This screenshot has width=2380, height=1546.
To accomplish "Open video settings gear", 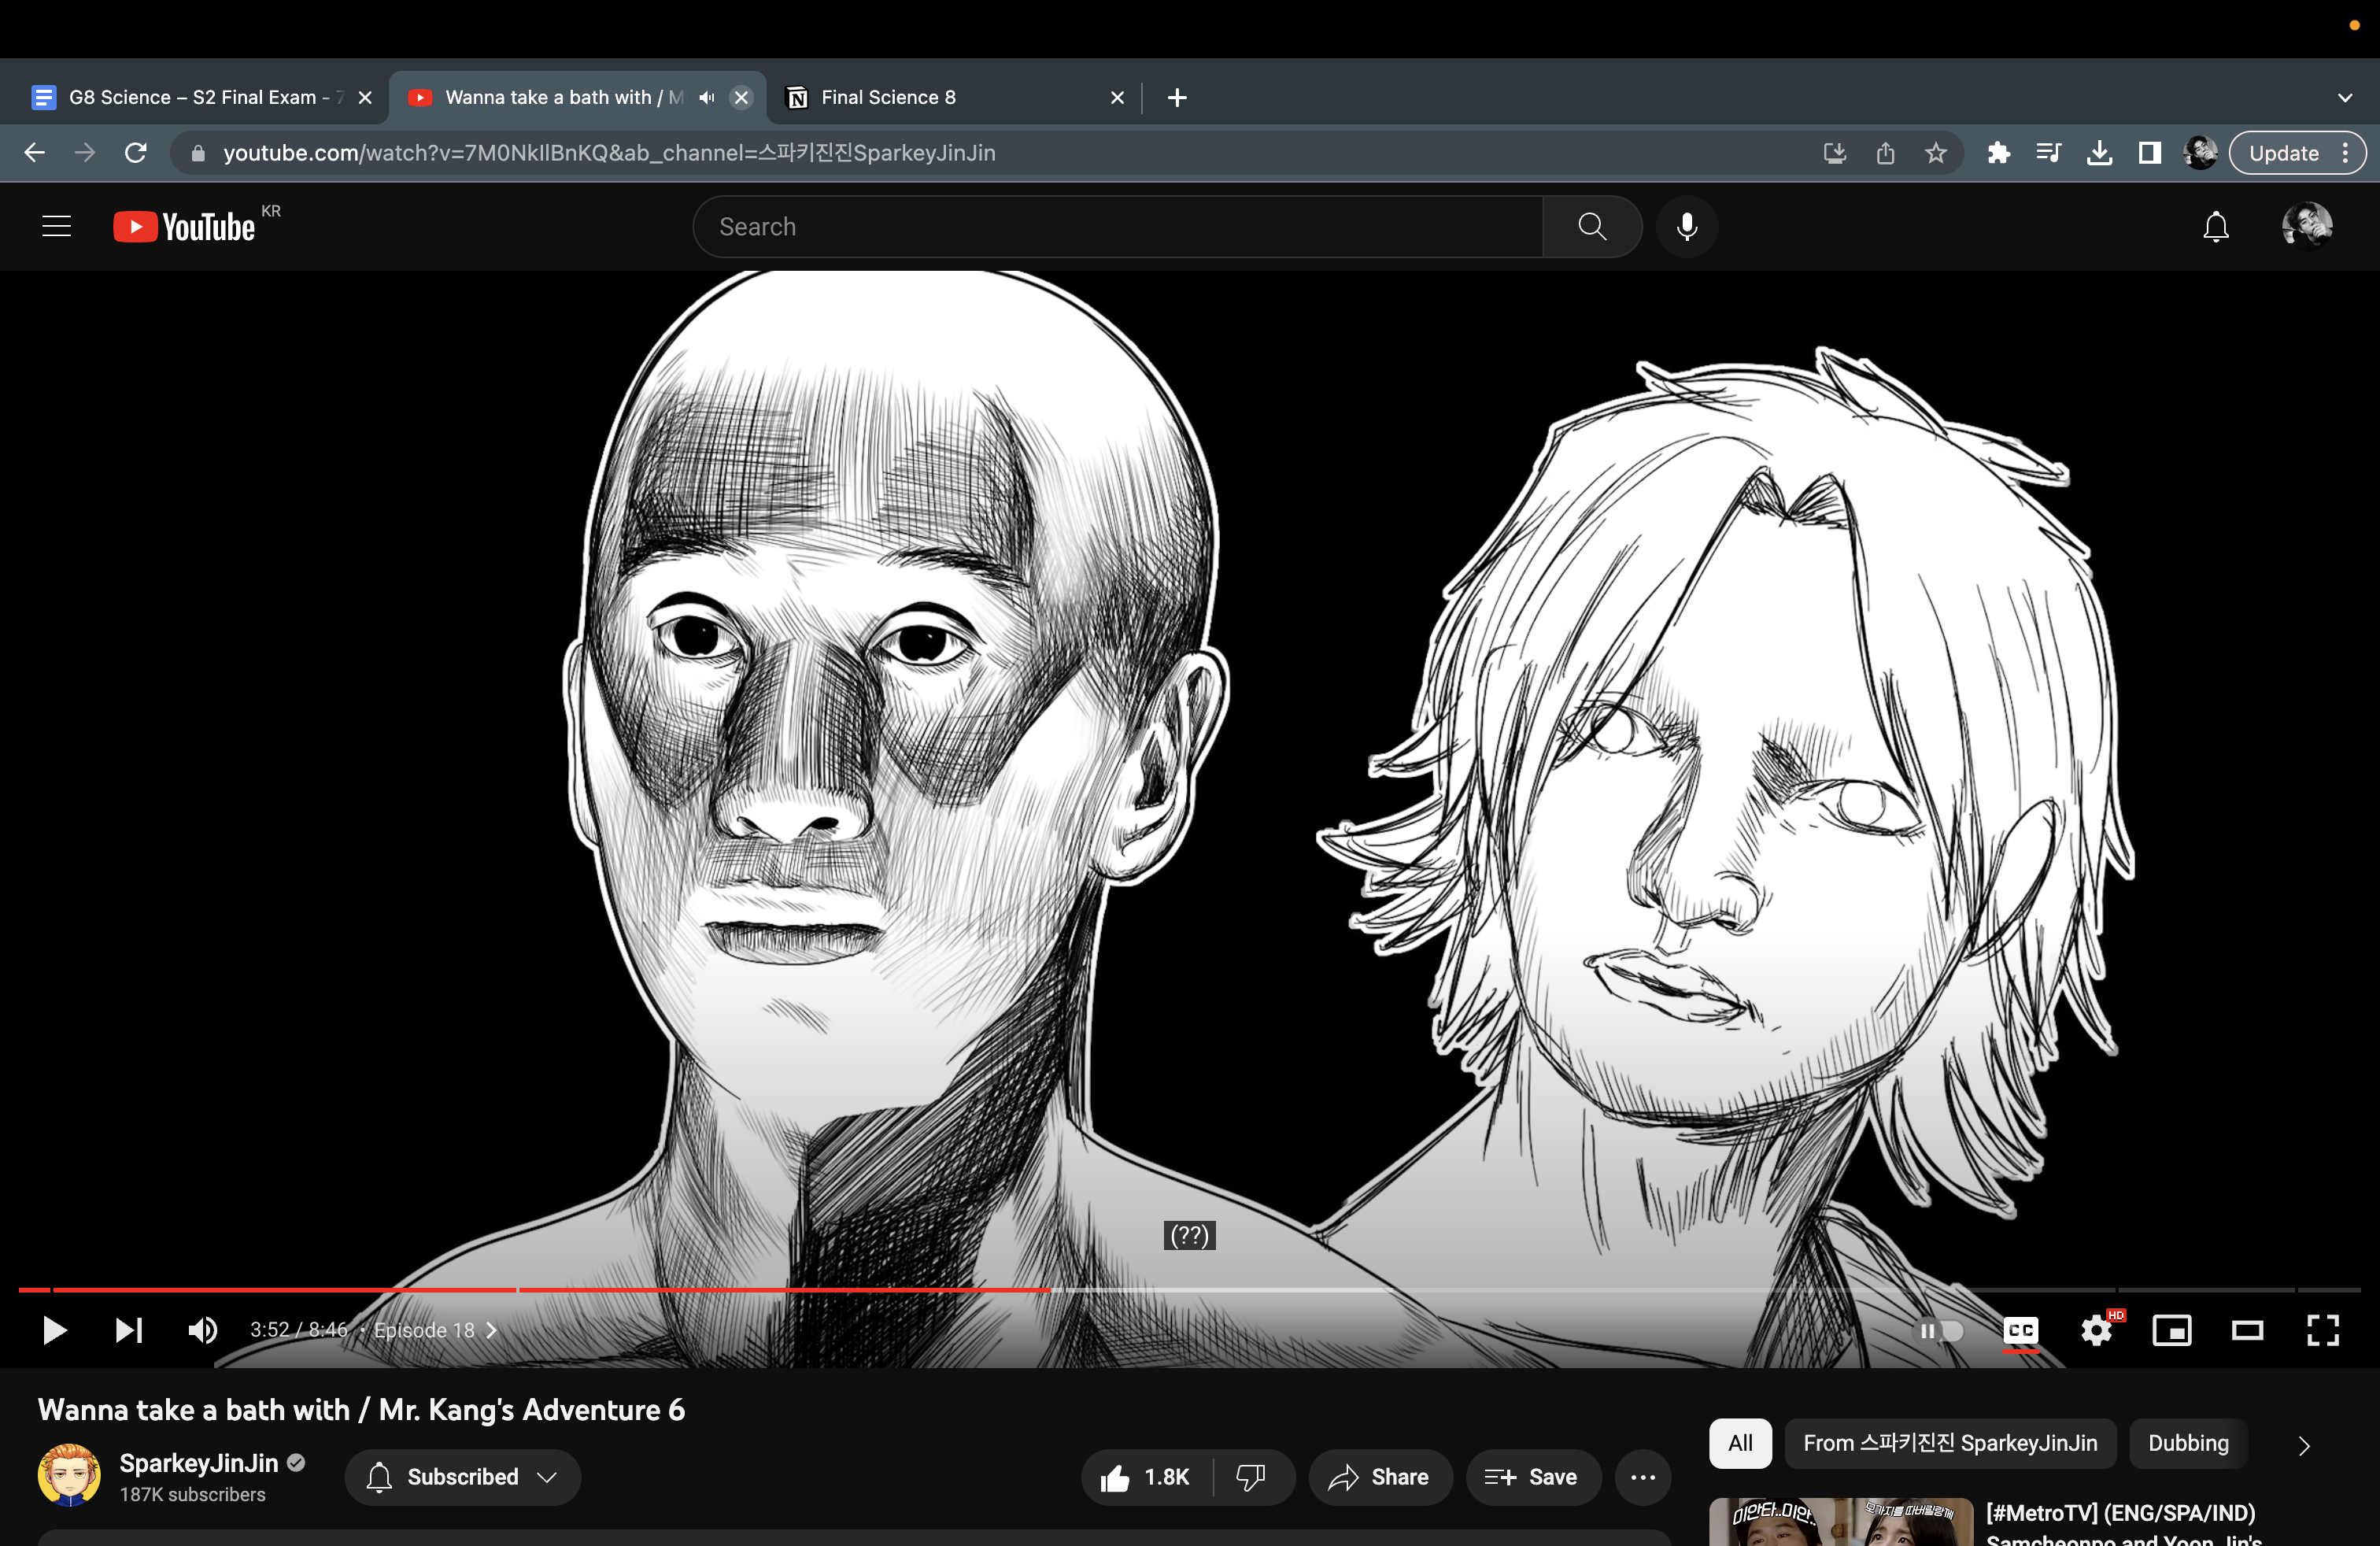I will pos(2095,1330).
